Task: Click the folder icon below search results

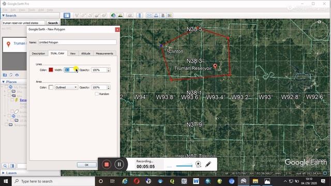Action: (x=5, y=75)
